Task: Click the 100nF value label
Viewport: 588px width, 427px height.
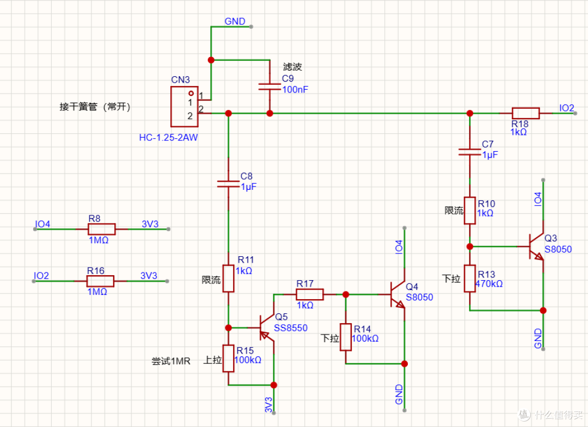Action: [295, 90]
